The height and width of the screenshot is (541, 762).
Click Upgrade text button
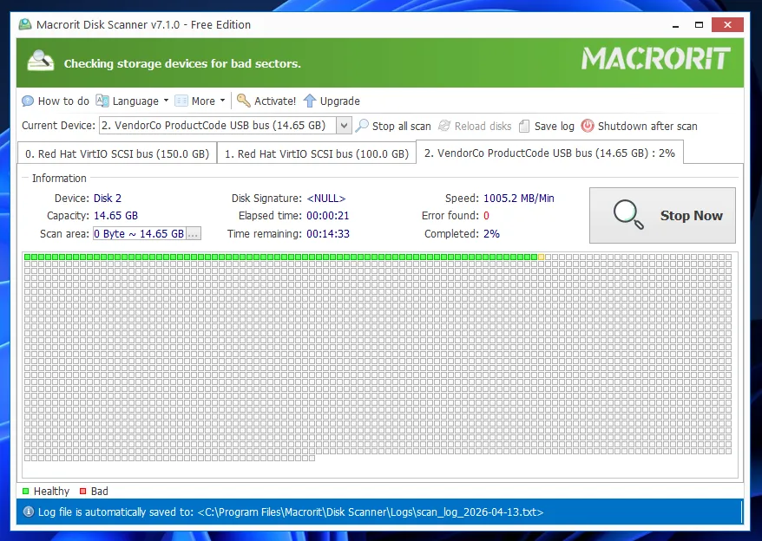[339, 101]
